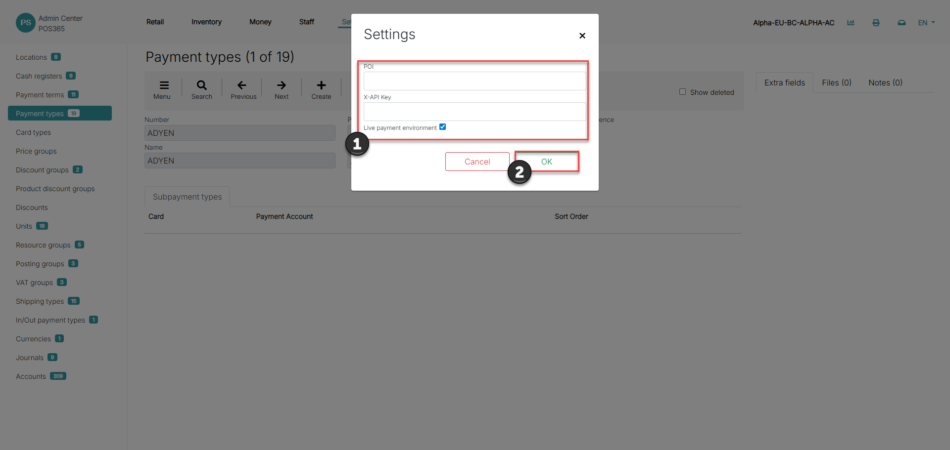Click the Name field containing ADYEN

[240, 161]
